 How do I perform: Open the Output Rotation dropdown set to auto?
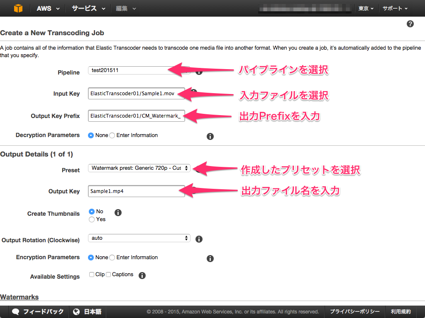[x=139, y=238]
